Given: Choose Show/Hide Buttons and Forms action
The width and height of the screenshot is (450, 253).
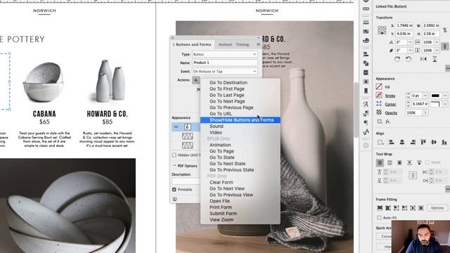Looking at the screenshot, I should tap(240, 120).
